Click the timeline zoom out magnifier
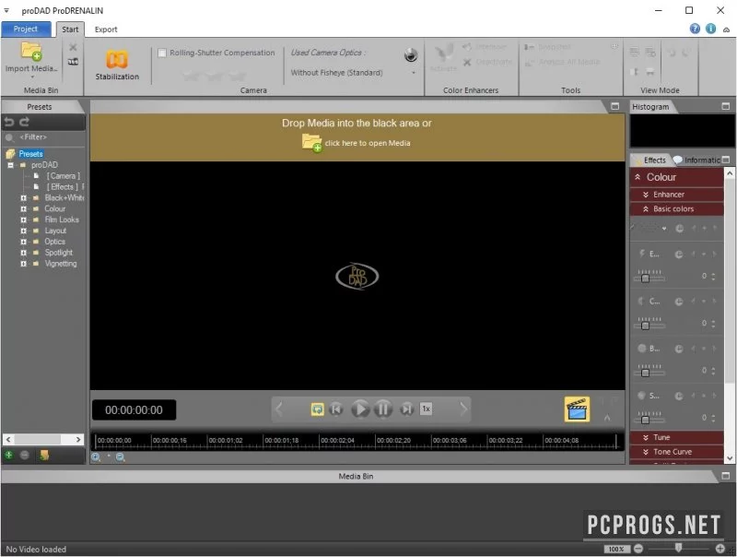 [x=121, y=456]
